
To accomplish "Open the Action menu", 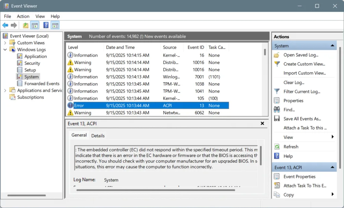I will 23,16.
